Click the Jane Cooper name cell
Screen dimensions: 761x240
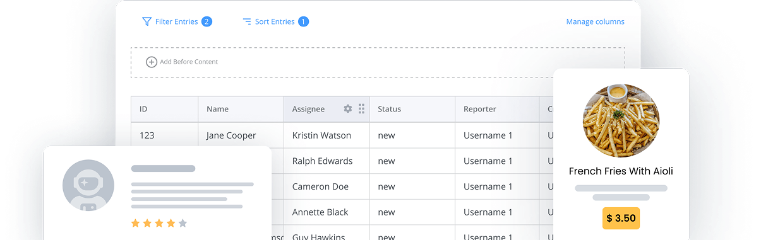click(x=241, y=135)
